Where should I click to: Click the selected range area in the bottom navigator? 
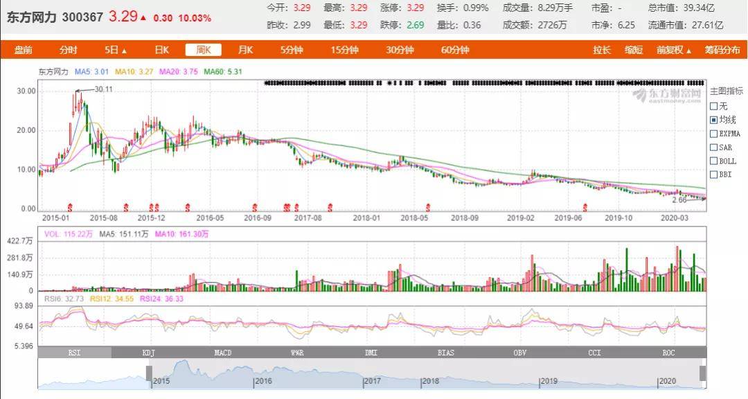pos(425,373)
